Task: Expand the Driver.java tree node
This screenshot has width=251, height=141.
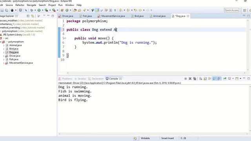Action: 4,56
